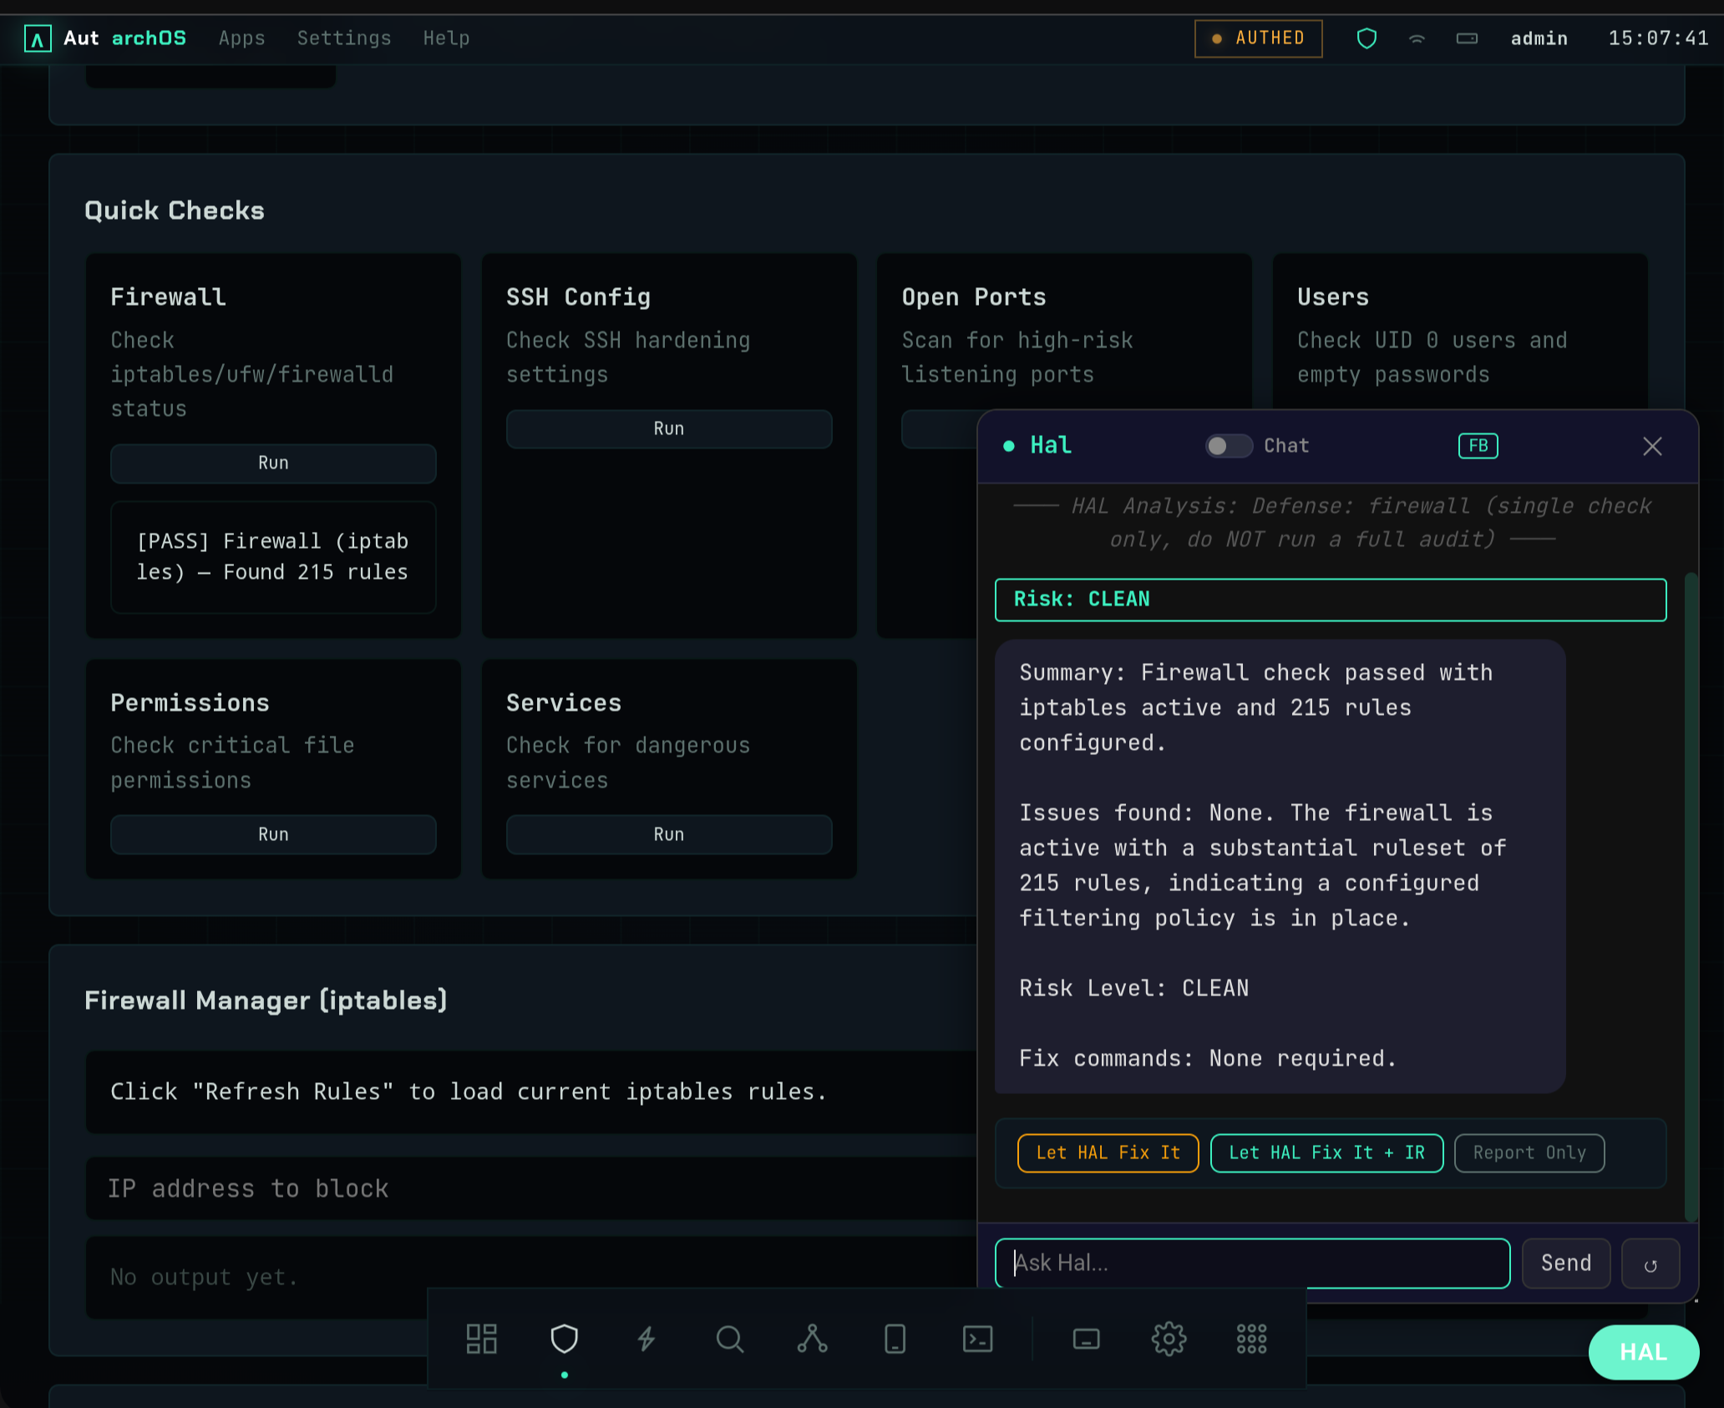
Task: Click the clock showing 15:07:41
Action: pyautogui.click(x=1658, y=38)
